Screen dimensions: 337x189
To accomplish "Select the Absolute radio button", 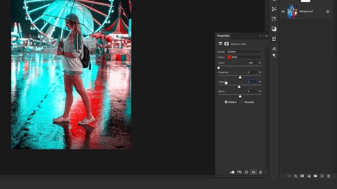I will pyautogui.click(x=242, y=102).
